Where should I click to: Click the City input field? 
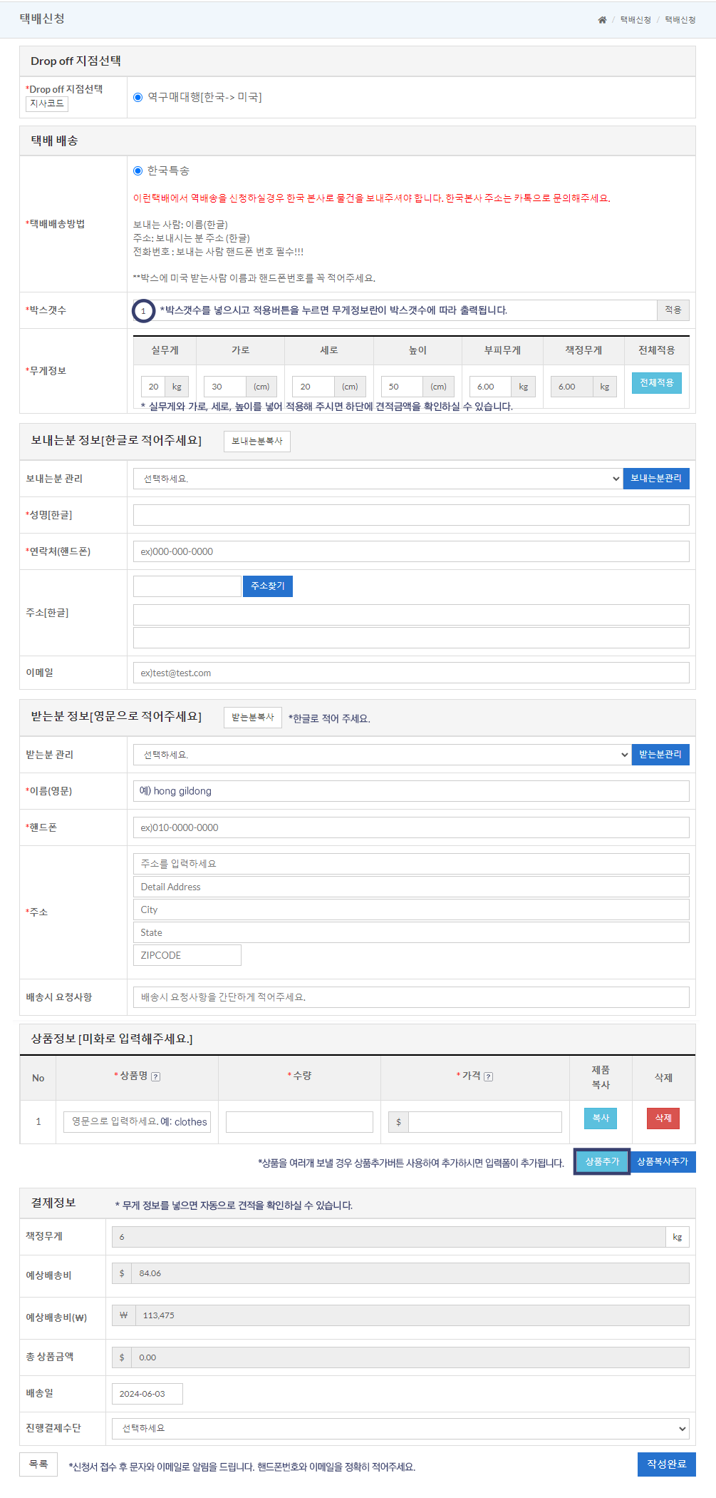(x=411, y=909)
